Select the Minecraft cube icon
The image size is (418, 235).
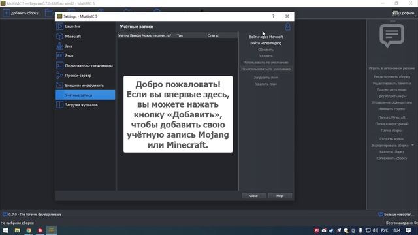[59, 37]
